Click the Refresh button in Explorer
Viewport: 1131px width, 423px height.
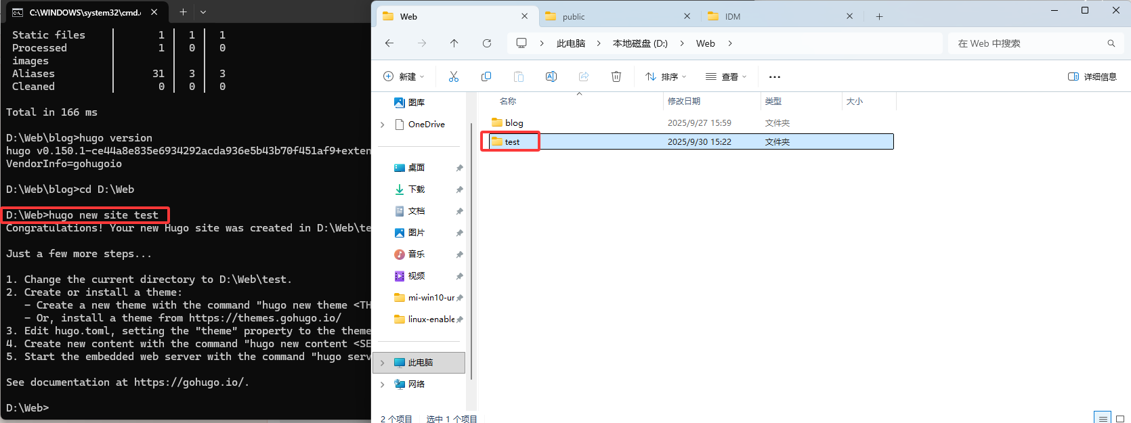[x=487, y=43]
